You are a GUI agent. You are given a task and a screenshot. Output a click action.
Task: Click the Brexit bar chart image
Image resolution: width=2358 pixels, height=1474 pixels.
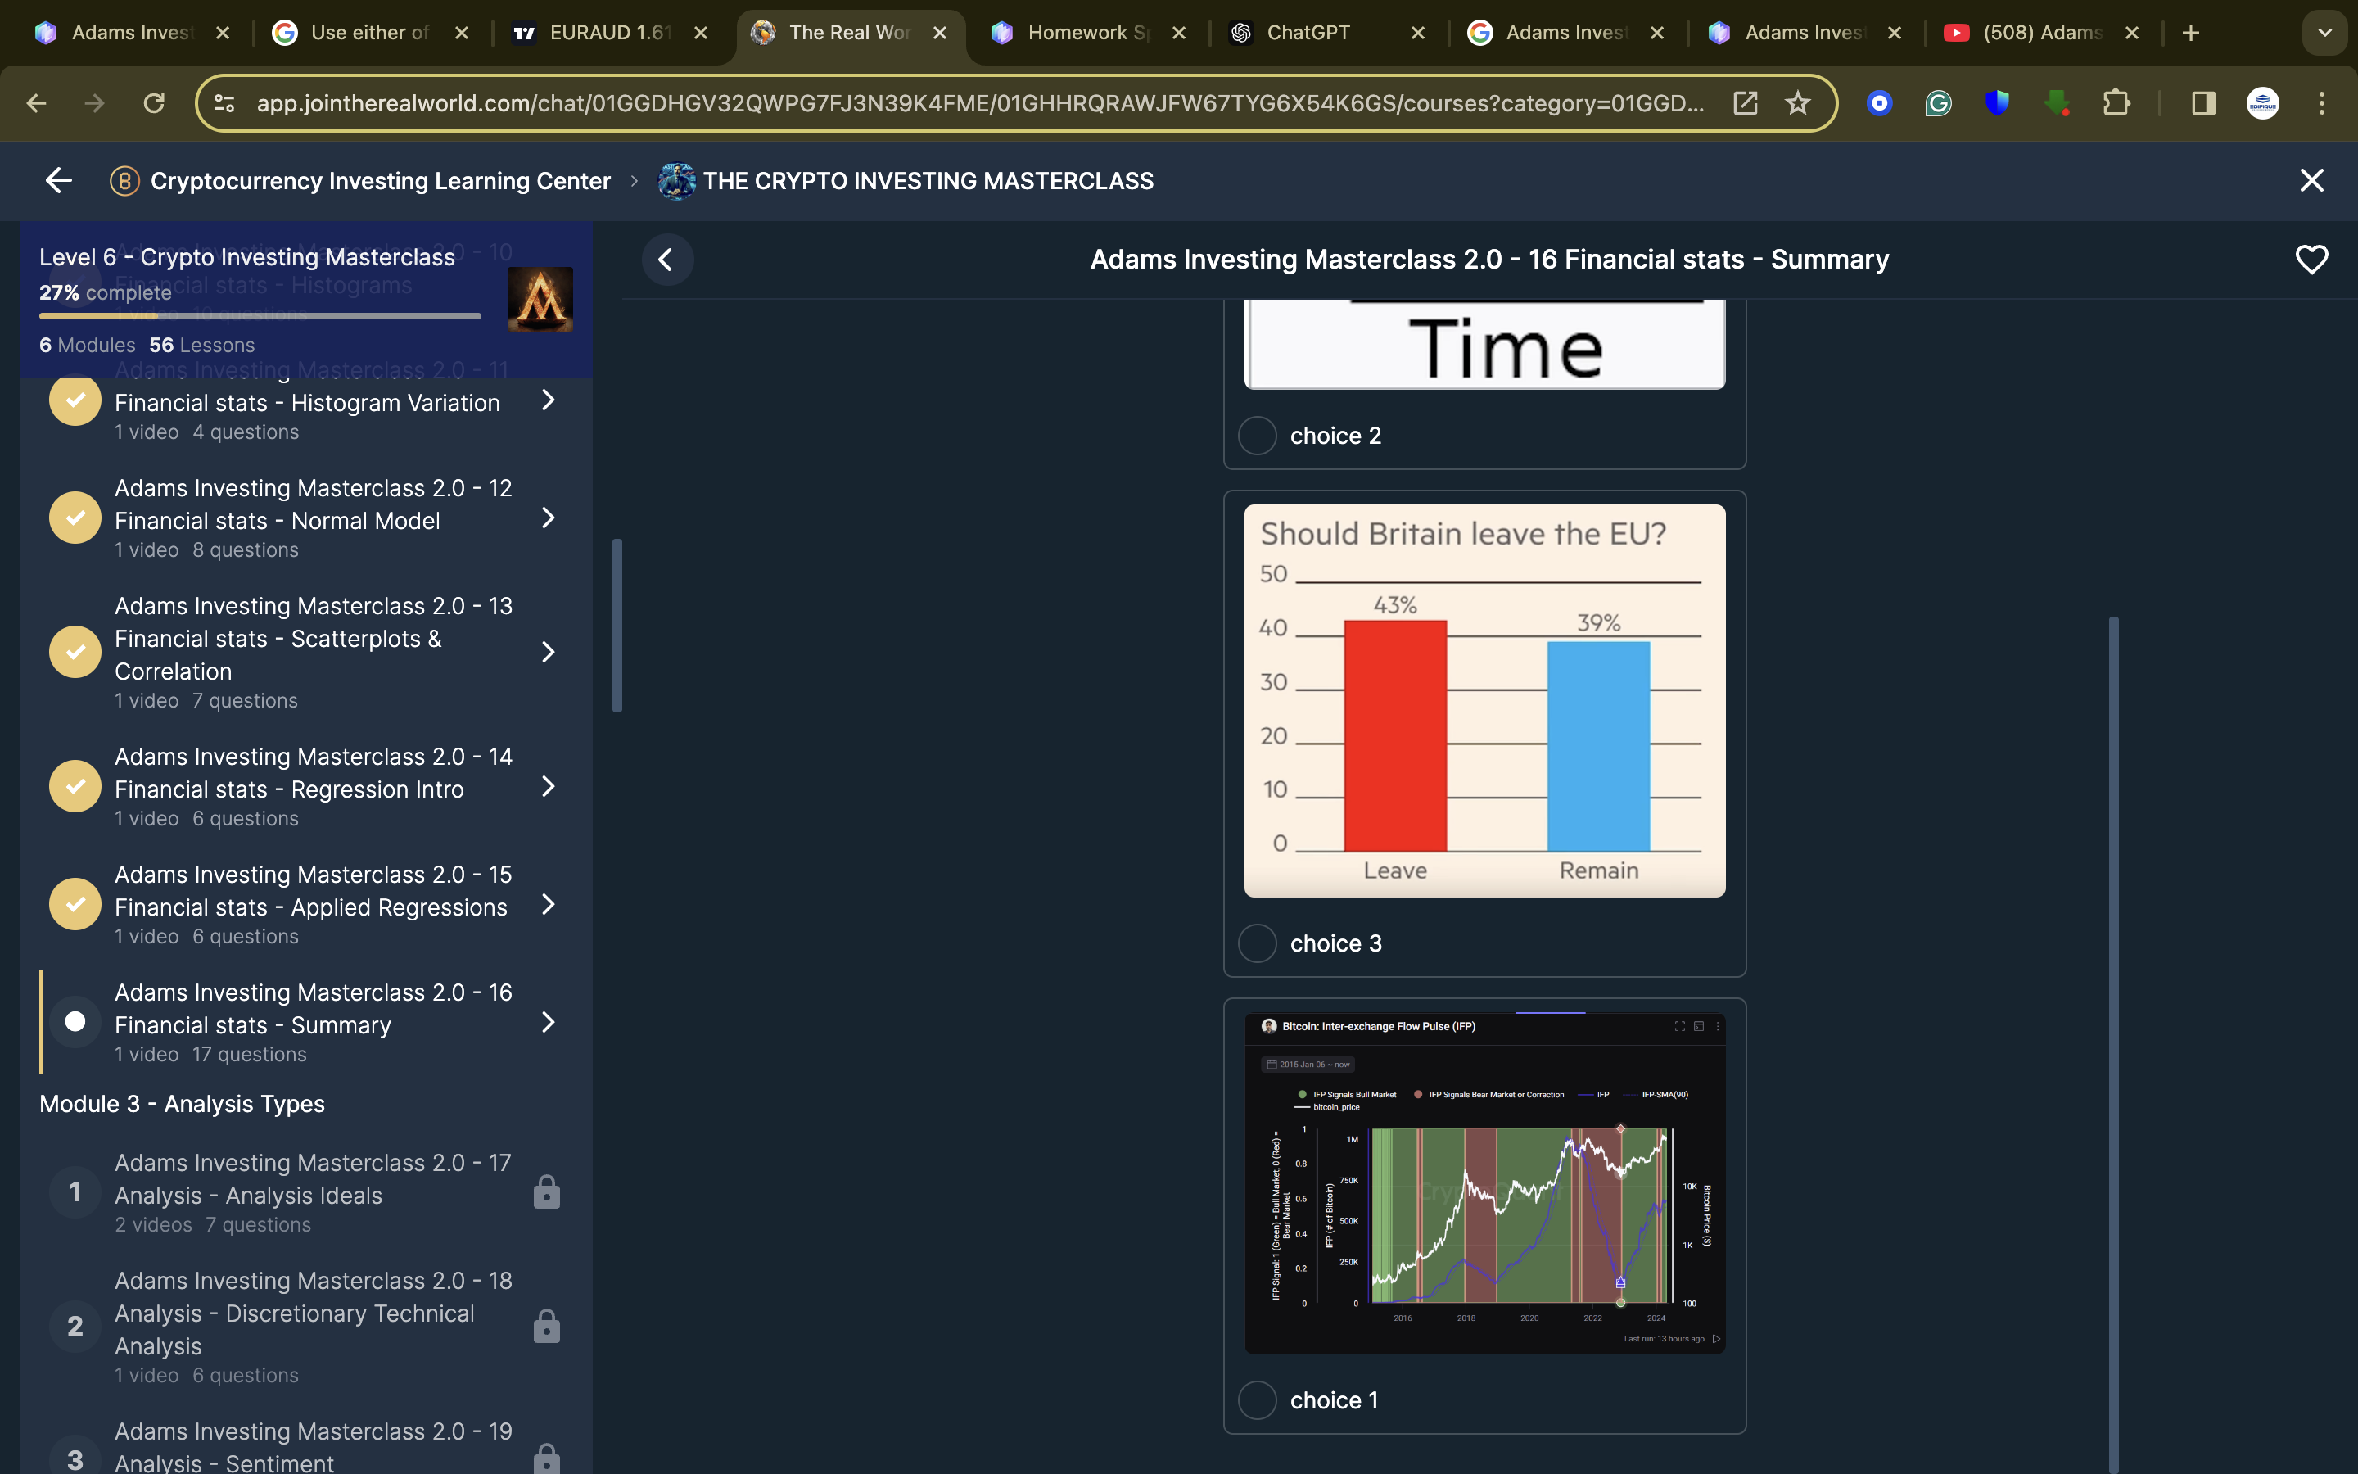1485,701
